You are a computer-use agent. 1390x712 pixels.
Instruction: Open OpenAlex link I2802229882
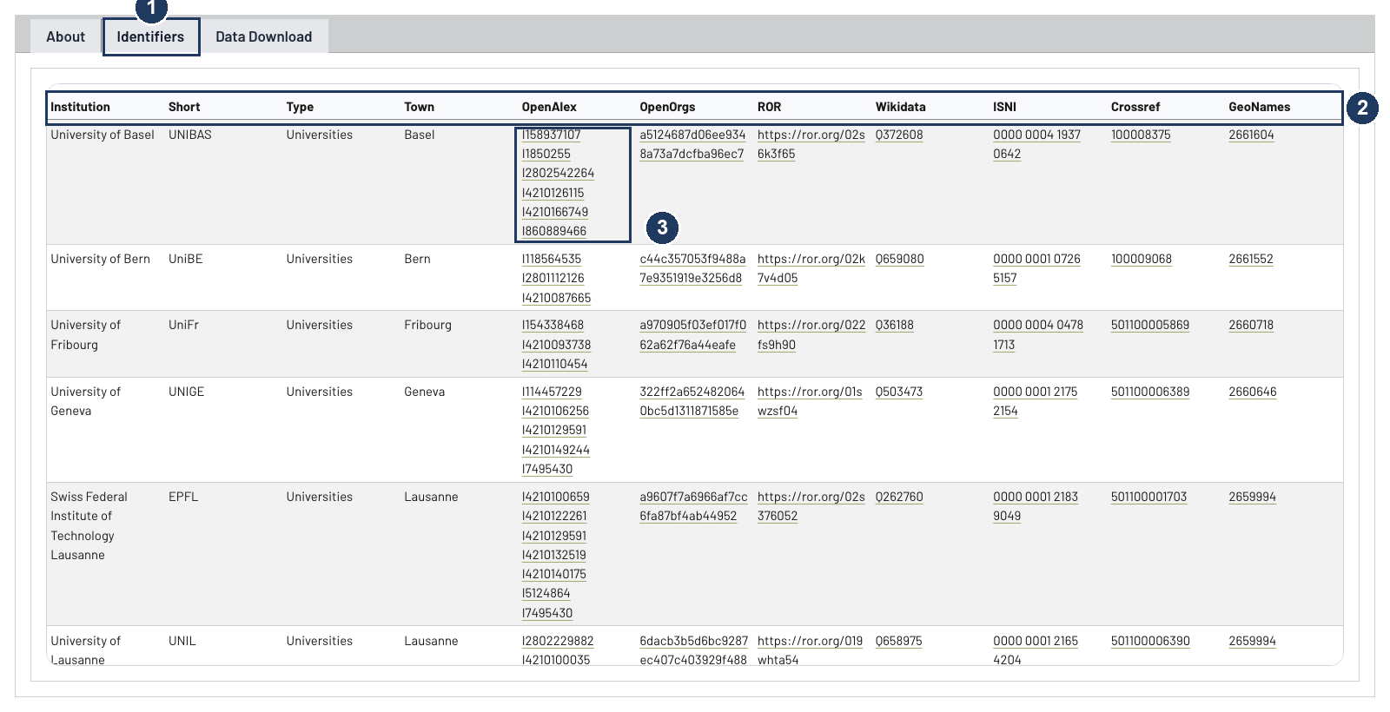[558, 641]
